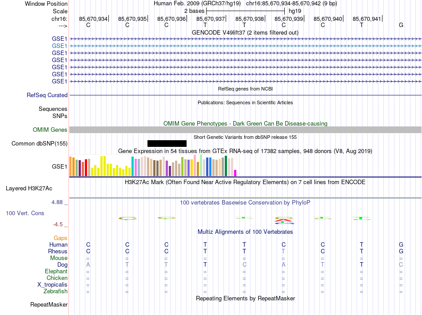Select the light-blue GSE1 transcript label
This screenshot has height=315, width=422.
(60, 46)
